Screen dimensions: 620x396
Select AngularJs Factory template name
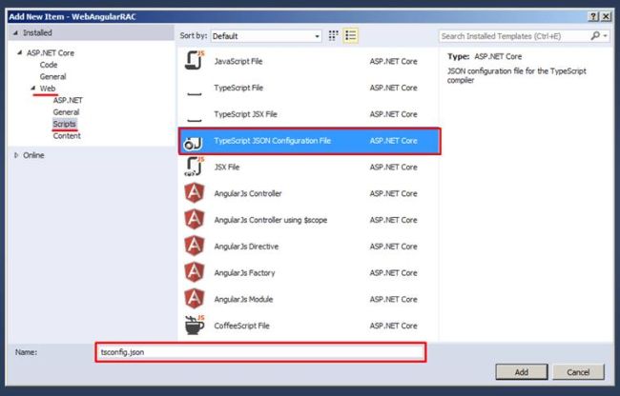[x=244, y=272]
